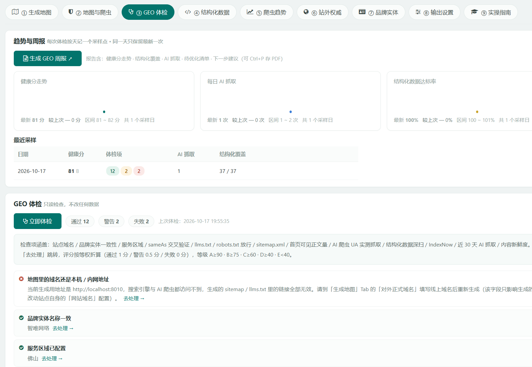
Task: Click the line chart icon on 爬虫趋势 tab
Action: (x=250, y=12)
